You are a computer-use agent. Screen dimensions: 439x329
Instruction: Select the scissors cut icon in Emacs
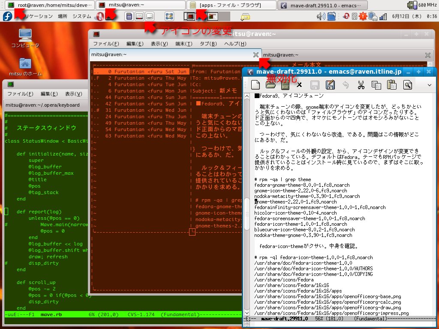(x=361, y=84)
